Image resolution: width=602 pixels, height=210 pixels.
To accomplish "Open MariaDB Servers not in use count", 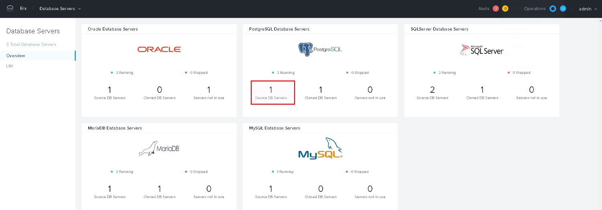I will [x=209, y=192].
